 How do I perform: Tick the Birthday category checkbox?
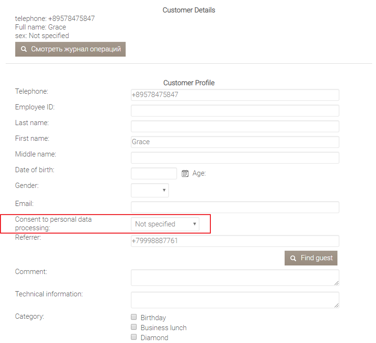[134, 317]
